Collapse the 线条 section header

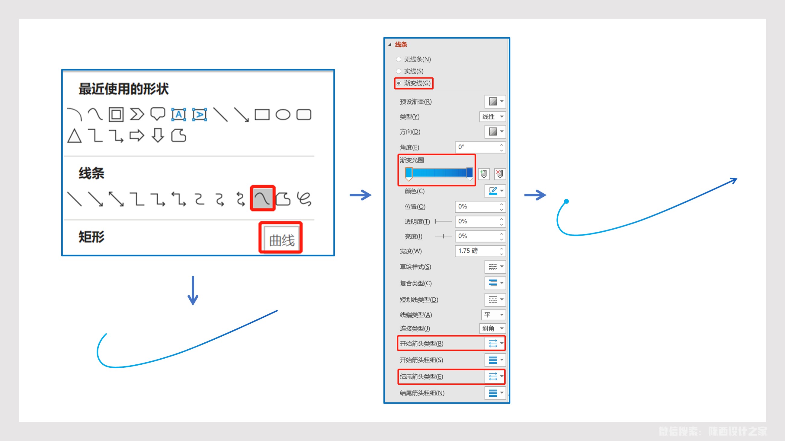tap(390, 44)
